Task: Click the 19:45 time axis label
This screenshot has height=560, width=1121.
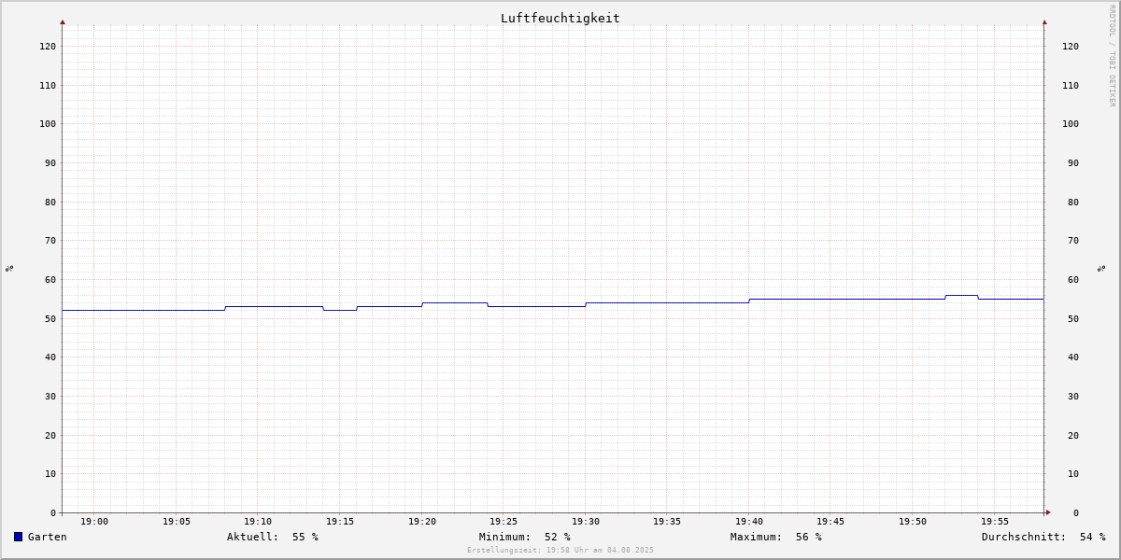Action: pos(830,522)
